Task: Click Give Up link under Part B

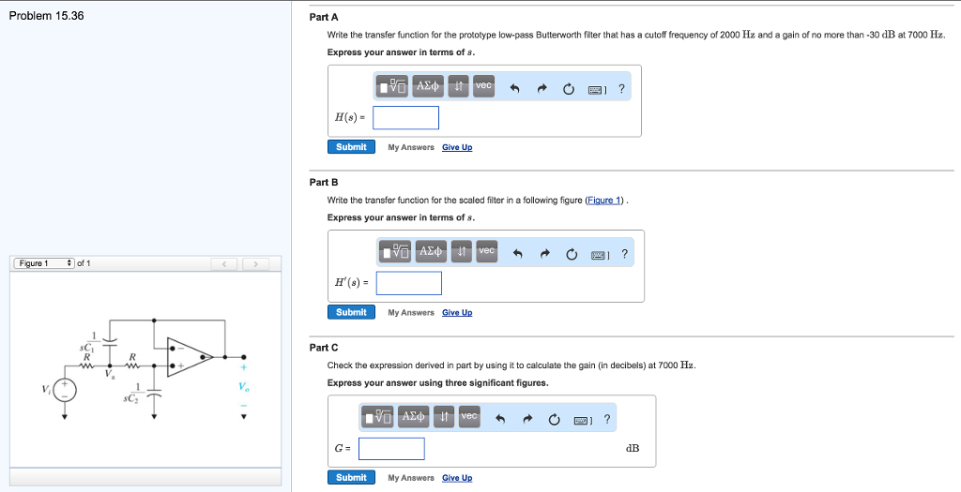Action: [x=457, y=312]
